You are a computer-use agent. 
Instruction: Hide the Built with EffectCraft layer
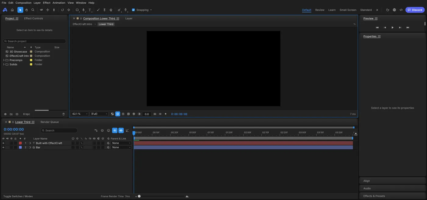tap(3, 143)
